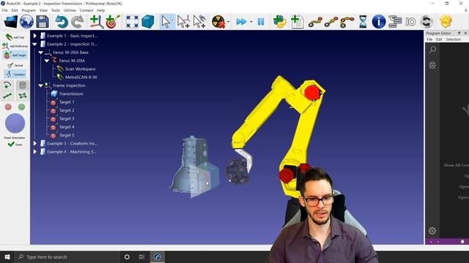Click Reset Orientation

(15, 138)
